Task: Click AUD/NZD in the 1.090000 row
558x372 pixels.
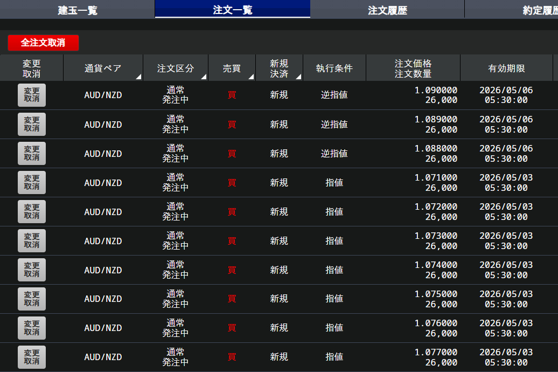Action: pos(103,95)
